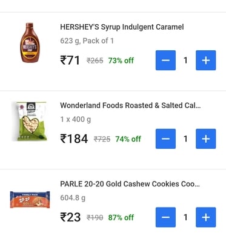Click the 73% off discount label
226x242 pixels.
(121, 60)
